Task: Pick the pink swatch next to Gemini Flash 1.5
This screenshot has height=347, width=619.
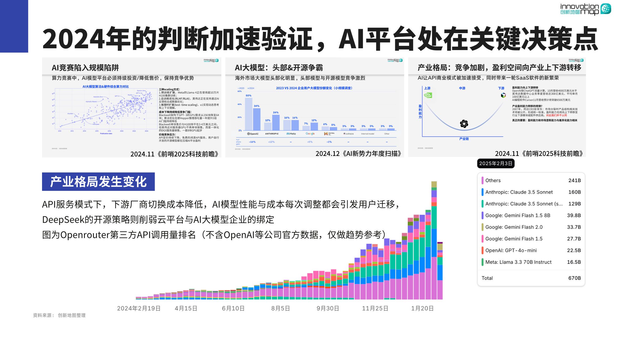Action: [483, 239]
